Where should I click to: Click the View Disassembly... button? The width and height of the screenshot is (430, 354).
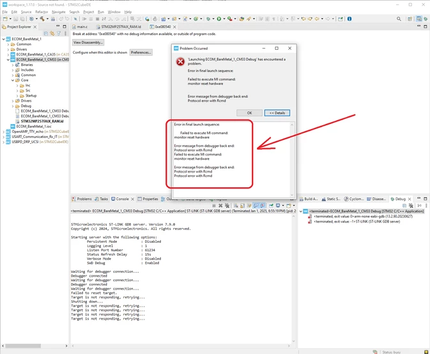[88, 43]
